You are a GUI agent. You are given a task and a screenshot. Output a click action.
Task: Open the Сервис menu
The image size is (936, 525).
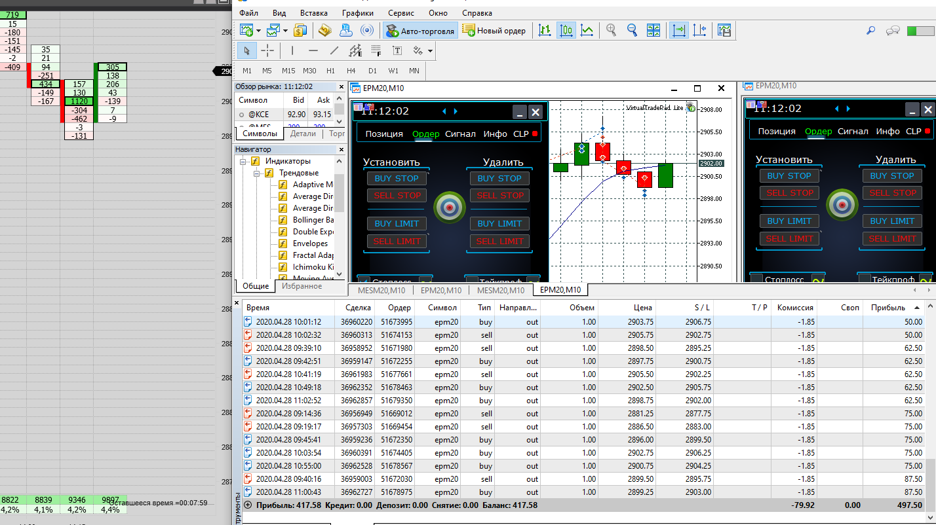pyautogui.click(x=400, y=13)
